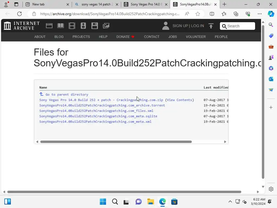Open the BLOG menu item
This screenshot has height=208, width=277.
[59, 37]
